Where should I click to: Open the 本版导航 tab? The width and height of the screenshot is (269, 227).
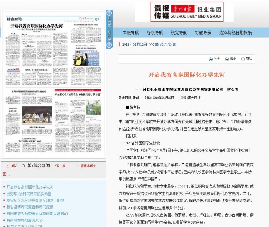131,33
